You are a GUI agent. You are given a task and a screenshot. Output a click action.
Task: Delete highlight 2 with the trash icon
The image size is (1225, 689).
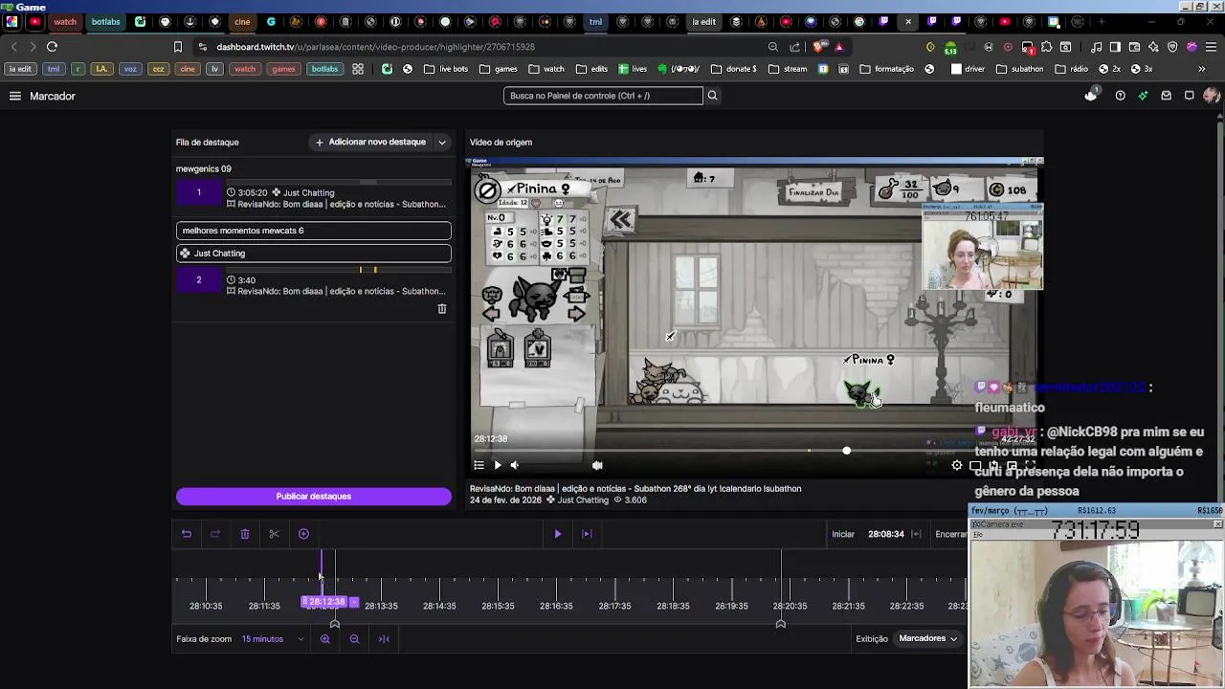(442, 309)
